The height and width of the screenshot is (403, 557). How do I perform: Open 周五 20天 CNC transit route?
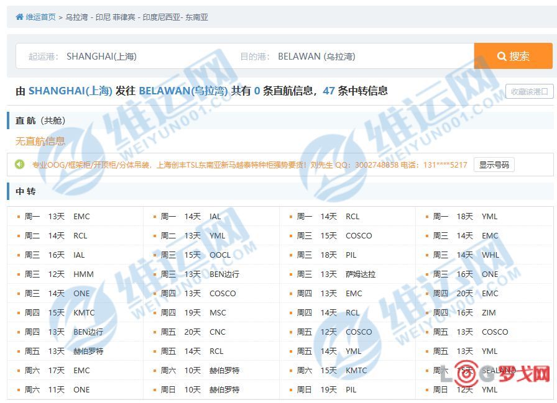pyautogui.click(x=193, y=332)
